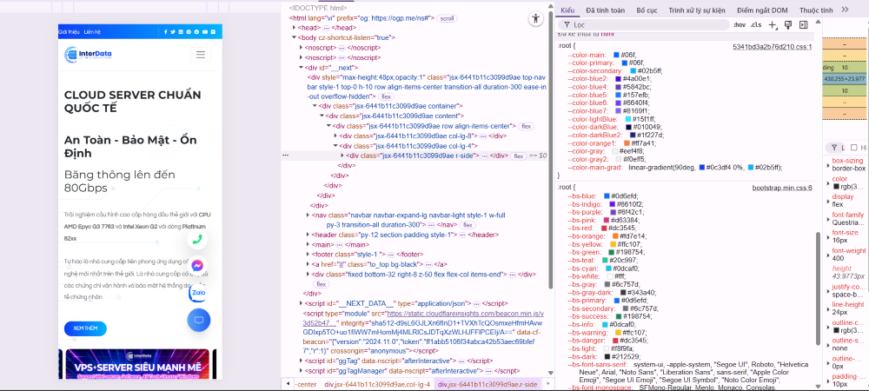Open the blue live chat bubble
The image size is (869, 391).
tap(199, 320)
